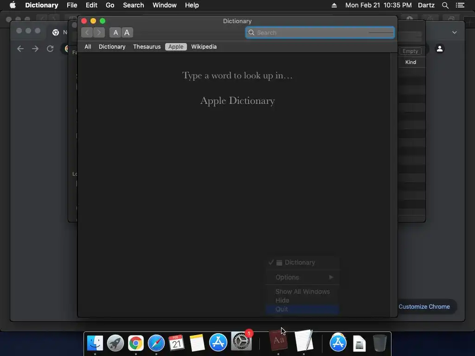Focus the Dictionary Search field
475x356 pixels.
coord(320,32)
